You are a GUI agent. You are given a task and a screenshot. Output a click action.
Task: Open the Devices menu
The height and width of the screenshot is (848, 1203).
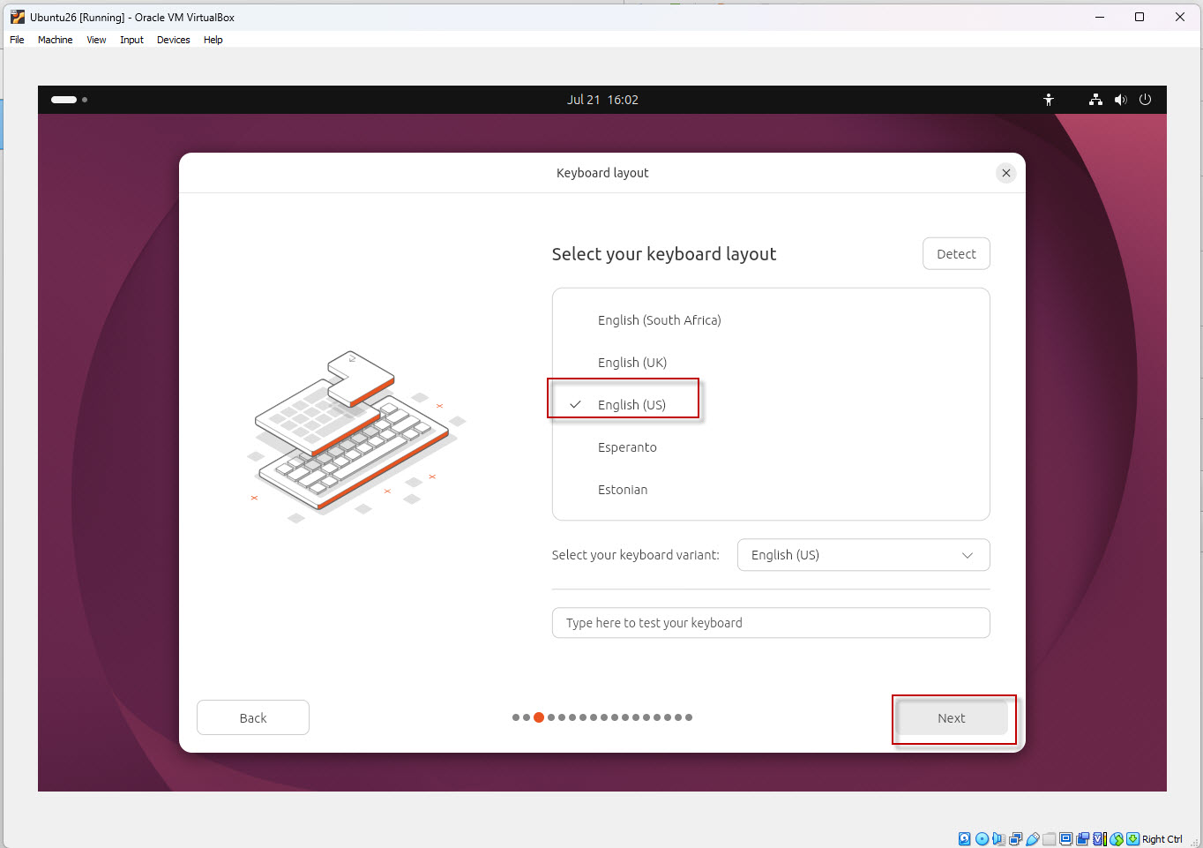pos(173,40)
